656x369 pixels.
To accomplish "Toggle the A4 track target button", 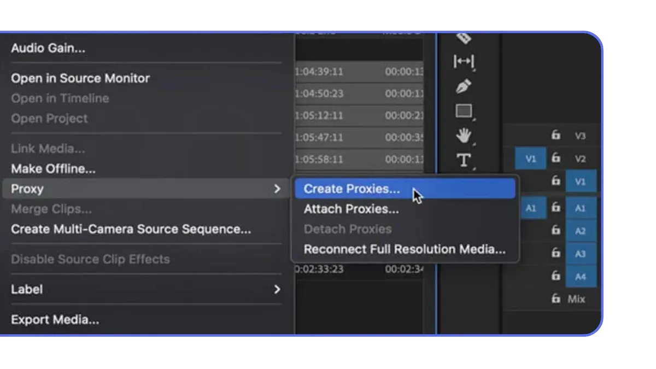I will (x=581, y=277).
